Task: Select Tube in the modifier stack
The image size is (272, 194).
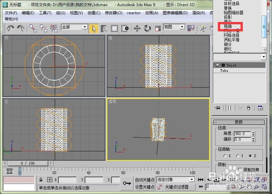Action: point(224,70)
